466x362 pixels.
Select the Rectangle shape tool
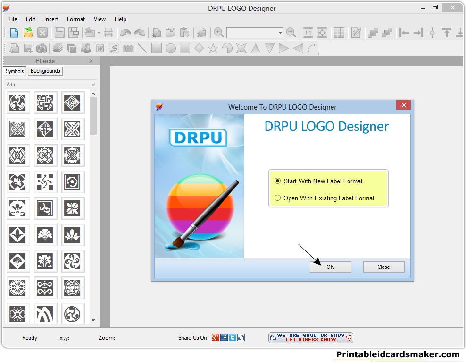[x=156, y=48]
